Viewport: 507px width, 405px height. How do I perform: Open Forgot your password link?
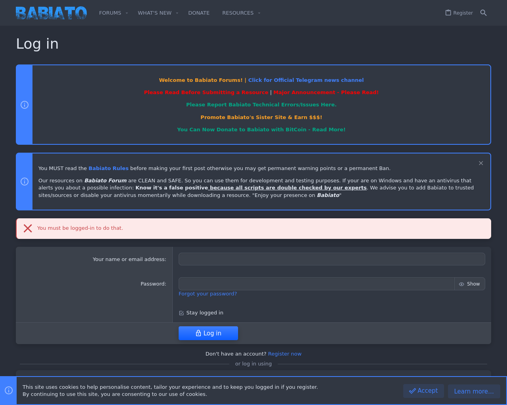tap(208, 294)
